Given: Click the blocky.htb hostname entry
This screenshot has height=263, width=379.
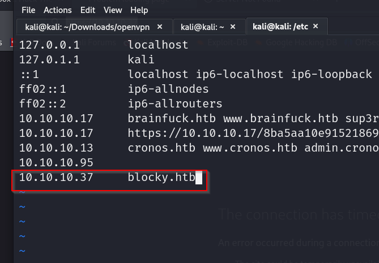Looking at the screenshot, I should (161, 178).
